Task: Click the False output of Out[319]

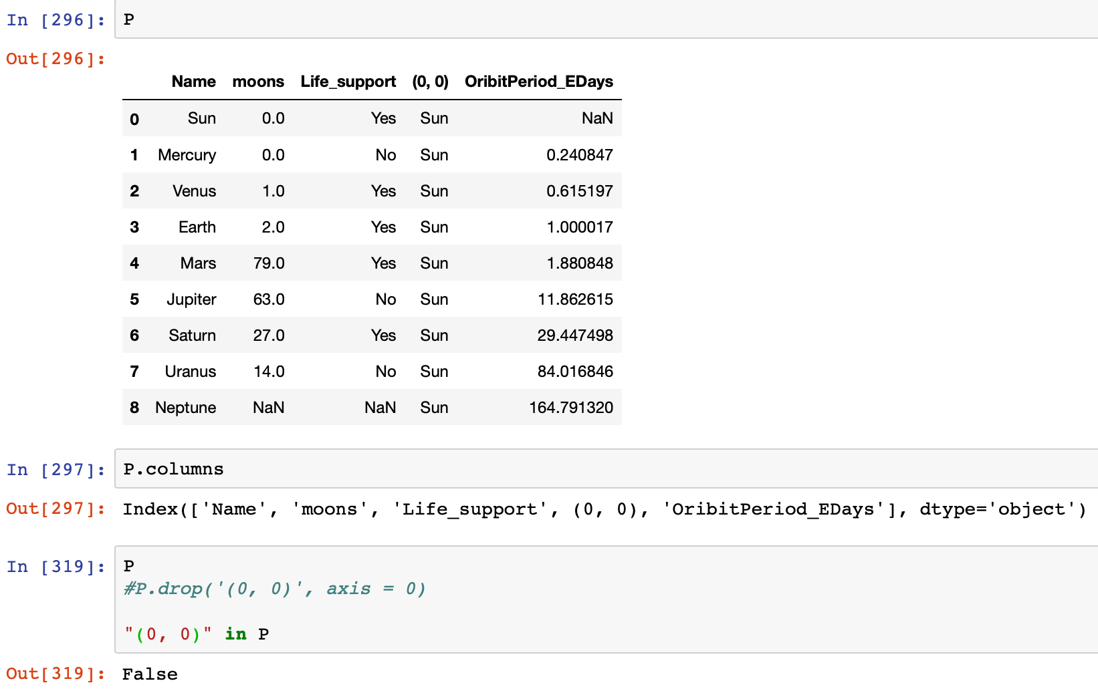Action: pos(150,674)
